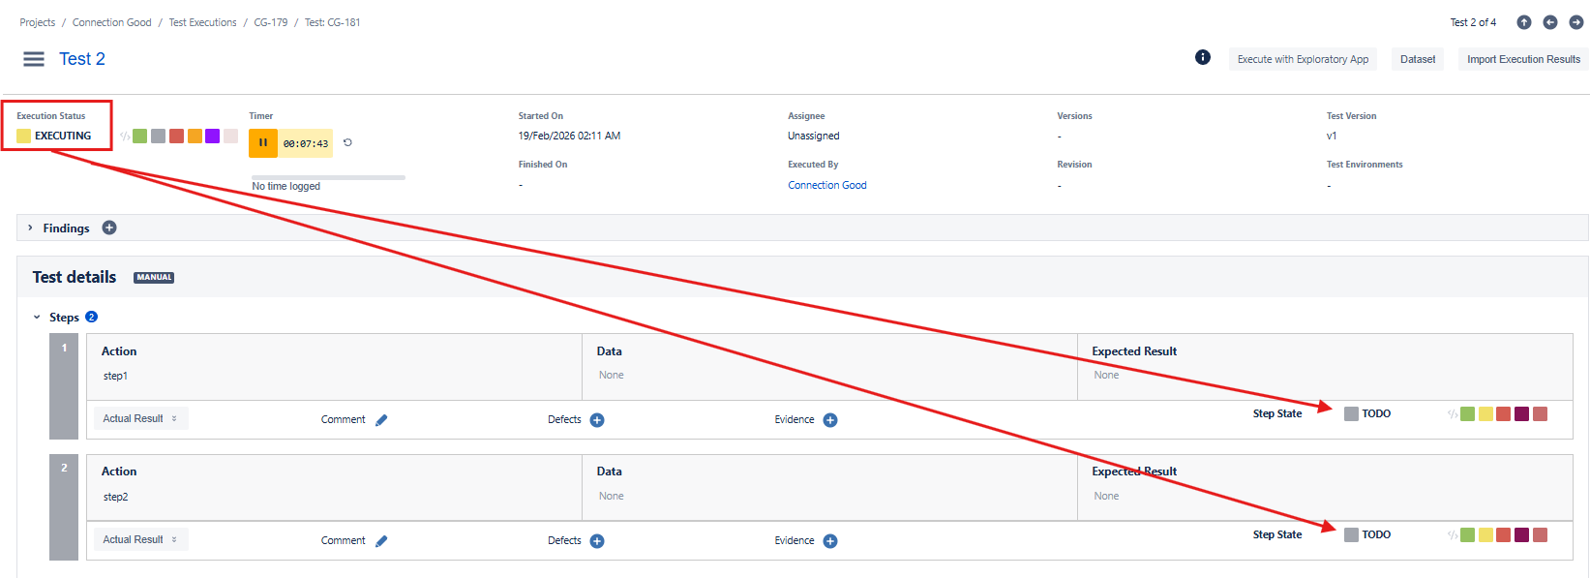1590x578 pixels.
Task: Reset the timer with the circular arrow
Action: point(348,142)
